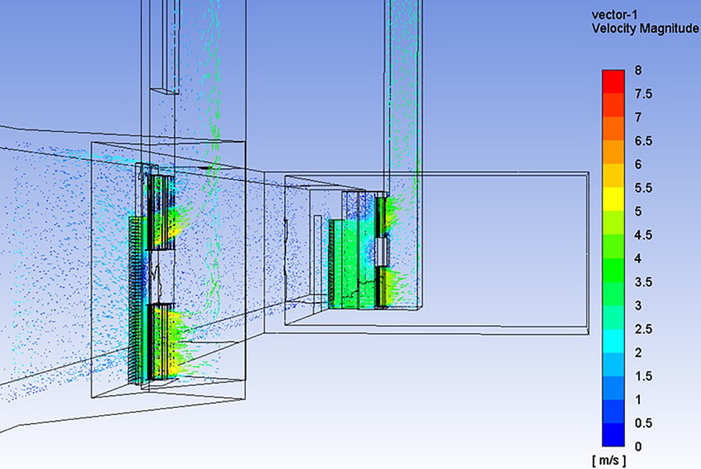This screenshot has height=469, width=701.
Task: Pick the cyan legend band between 2 and 2.5
Action: pos(613,340)
